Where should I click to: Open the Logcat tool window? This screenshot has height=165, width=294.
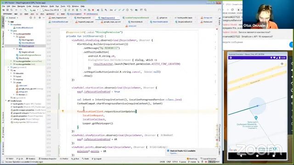point(97,159)
